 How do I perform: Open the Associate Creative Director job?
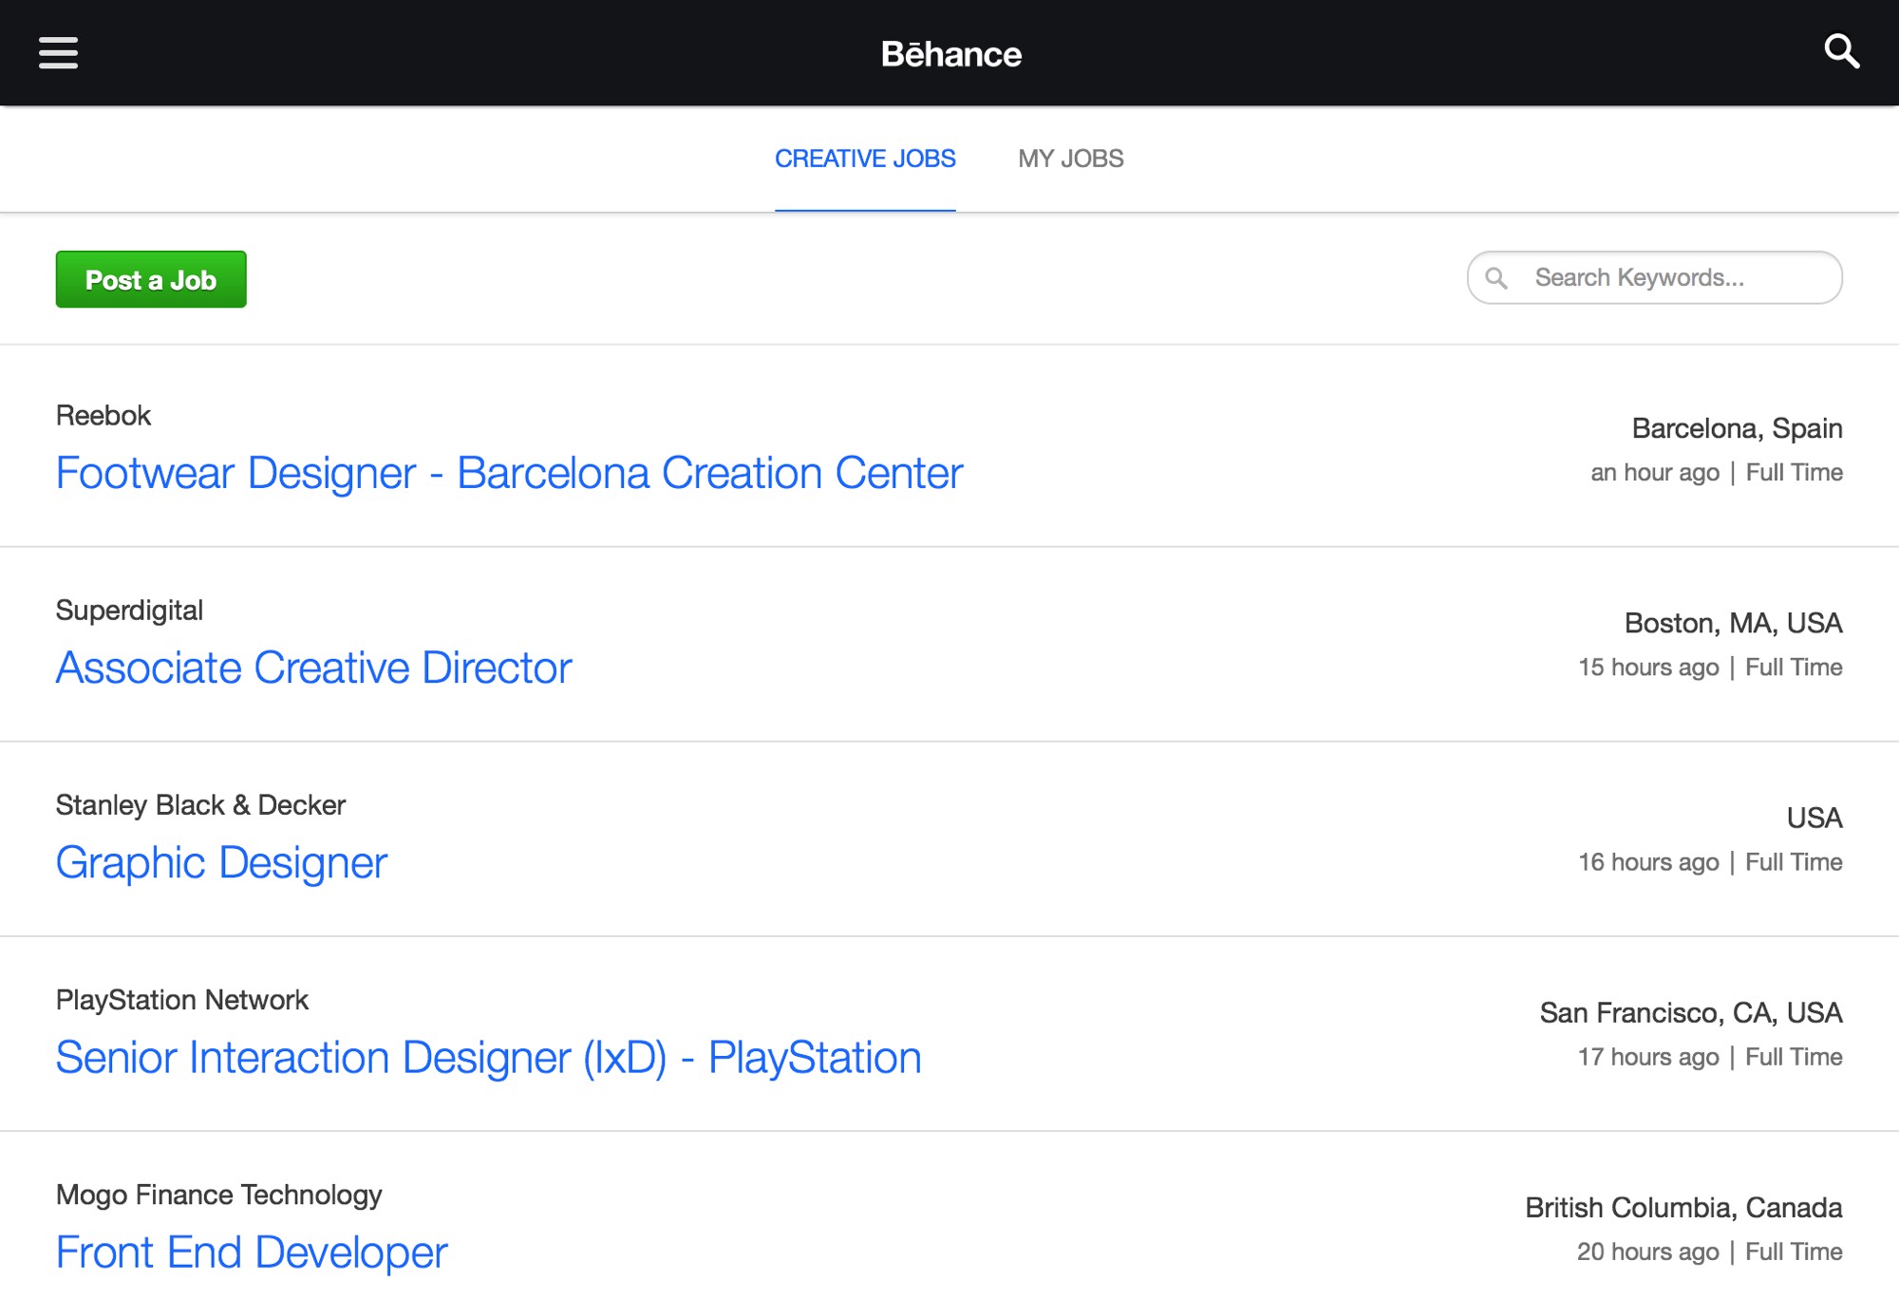(x=314, y=668)
